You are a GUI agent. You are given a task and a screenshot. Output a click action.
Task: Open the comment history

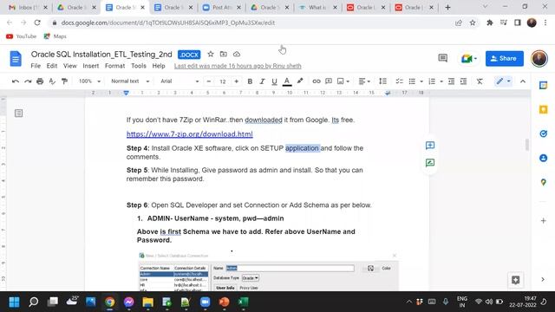point(443,58)
